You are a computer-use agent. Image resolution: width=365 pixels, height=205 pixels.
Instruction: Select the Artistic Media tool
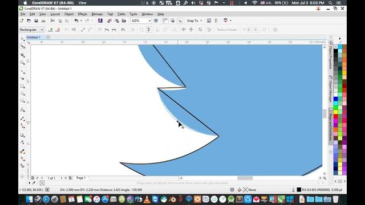pos(22,79)
